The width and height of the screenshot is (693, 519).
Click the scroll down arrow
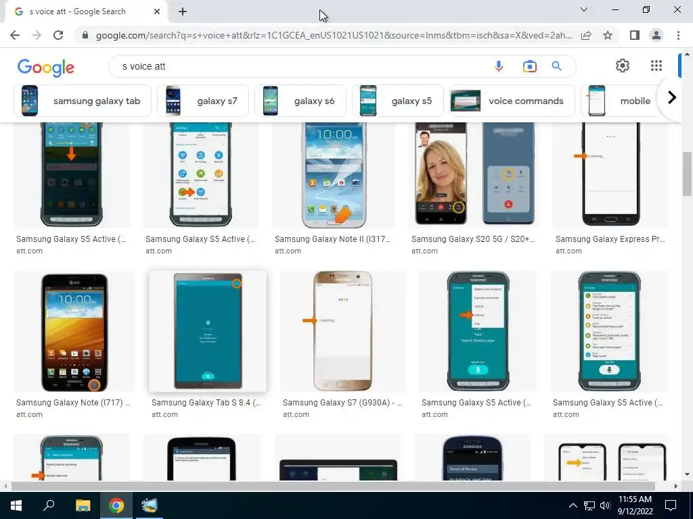(x=687, y=474)
